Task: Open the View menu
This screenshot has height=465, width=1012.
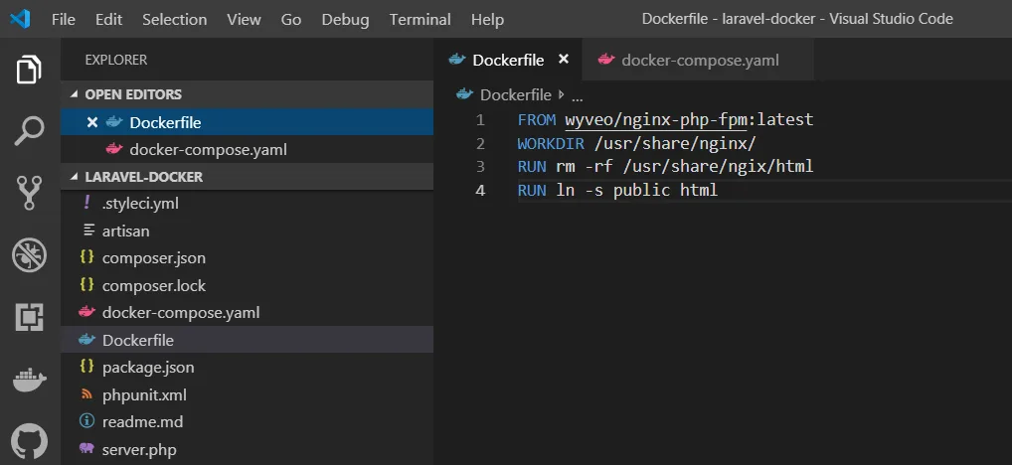Action: [244, 19]
